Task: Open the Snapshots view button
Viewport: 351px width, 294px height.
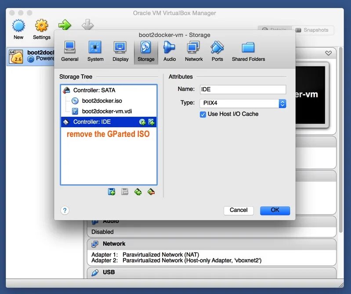Action: tap(313, 30)
